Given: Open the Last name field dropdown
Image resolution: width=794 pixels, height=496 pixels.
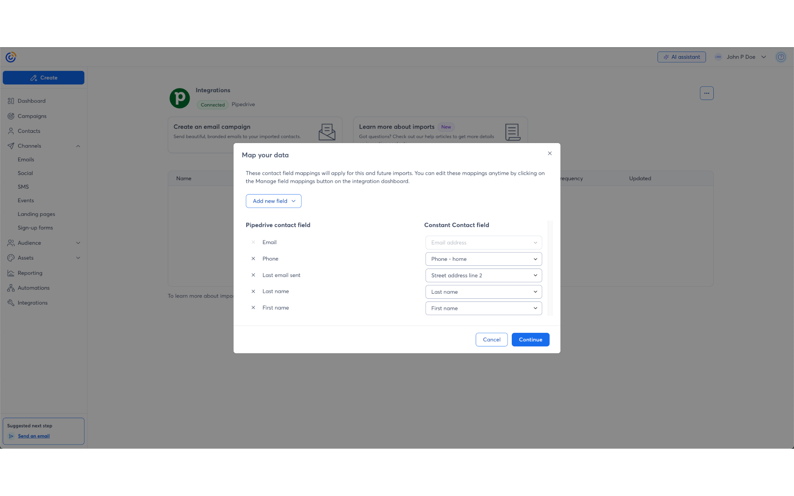Looking at the screenshot, I should (483, 292).
